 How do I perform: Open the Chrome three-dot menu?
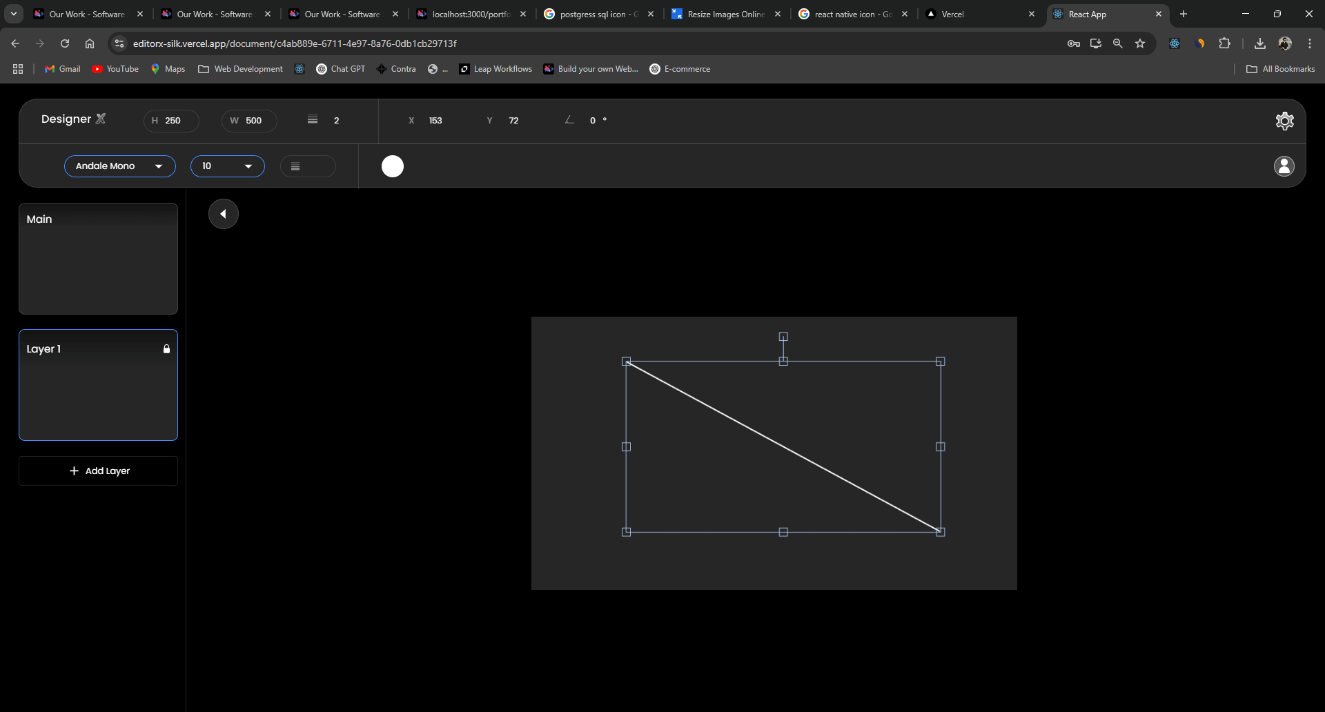click(x=1310, y=43)
